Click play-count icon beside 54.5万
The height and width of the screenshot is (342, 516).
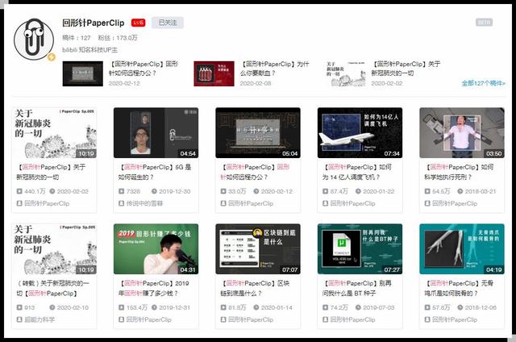[427, 191]
